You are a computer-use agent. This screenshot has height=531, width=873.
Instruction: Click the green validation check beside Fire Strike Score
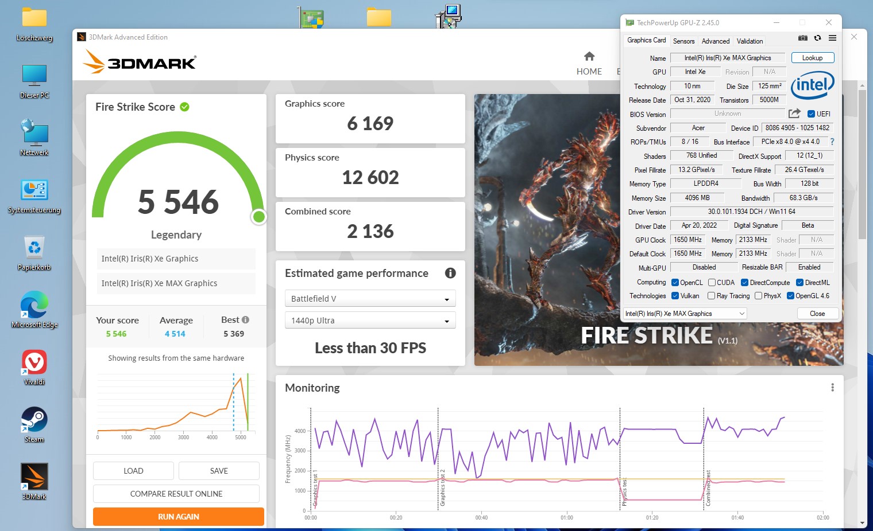click(185, 107)
